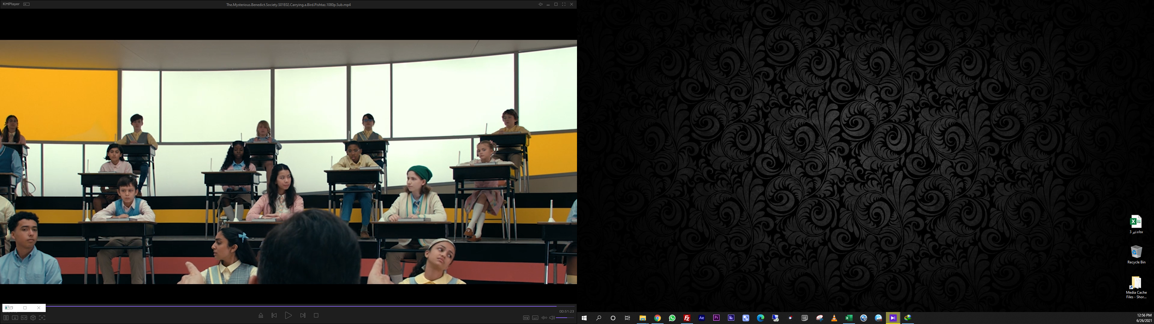Image resolution: width=1154 pixels, height=324 pixels.
Task: Open the audio equalizer waveform icon
Action: coord(544,318)
